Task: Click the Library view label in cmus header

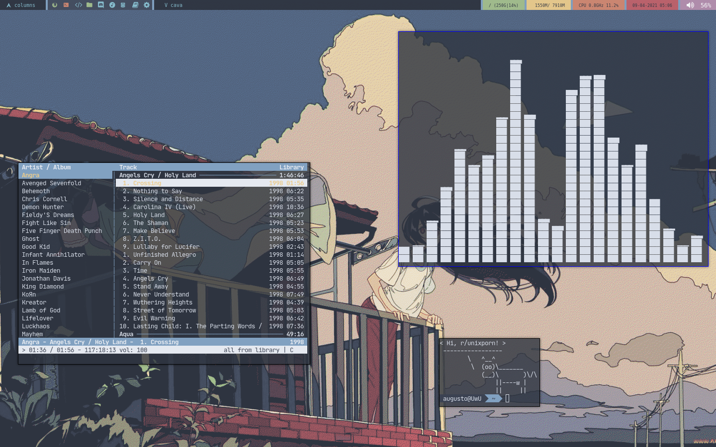Action: coord(291,167)
